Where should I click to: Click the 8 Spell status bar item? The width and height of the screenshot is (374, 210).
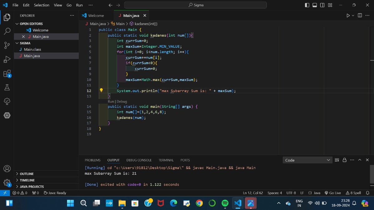click(353, 193)
